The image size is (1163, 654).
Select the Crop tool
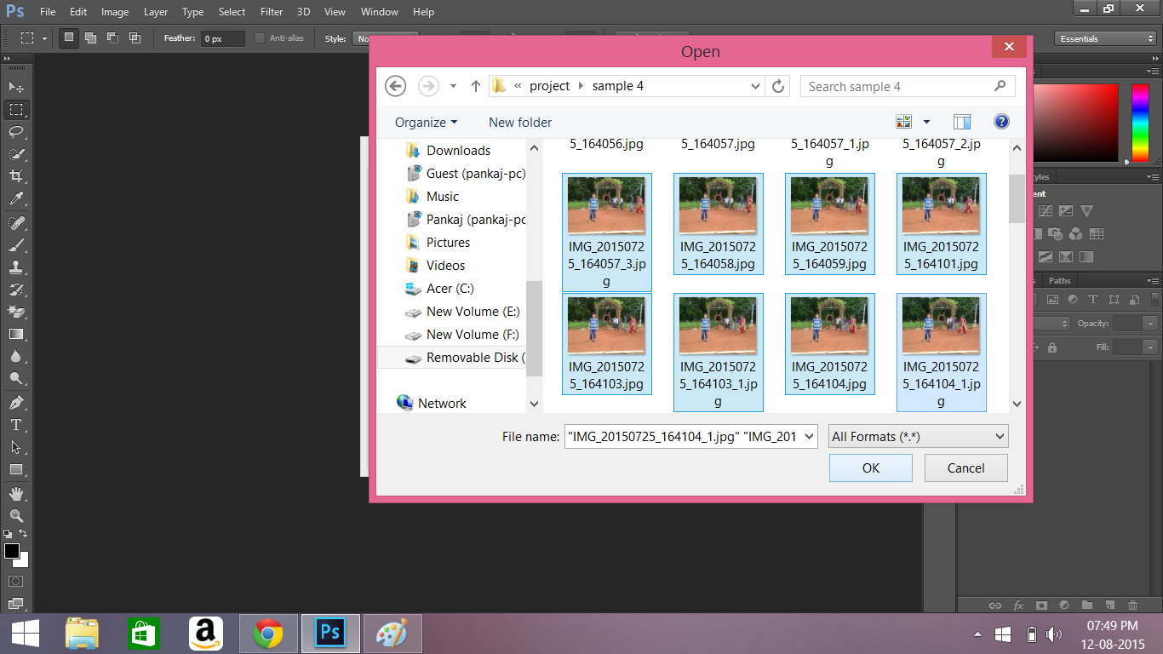[15, 176]
